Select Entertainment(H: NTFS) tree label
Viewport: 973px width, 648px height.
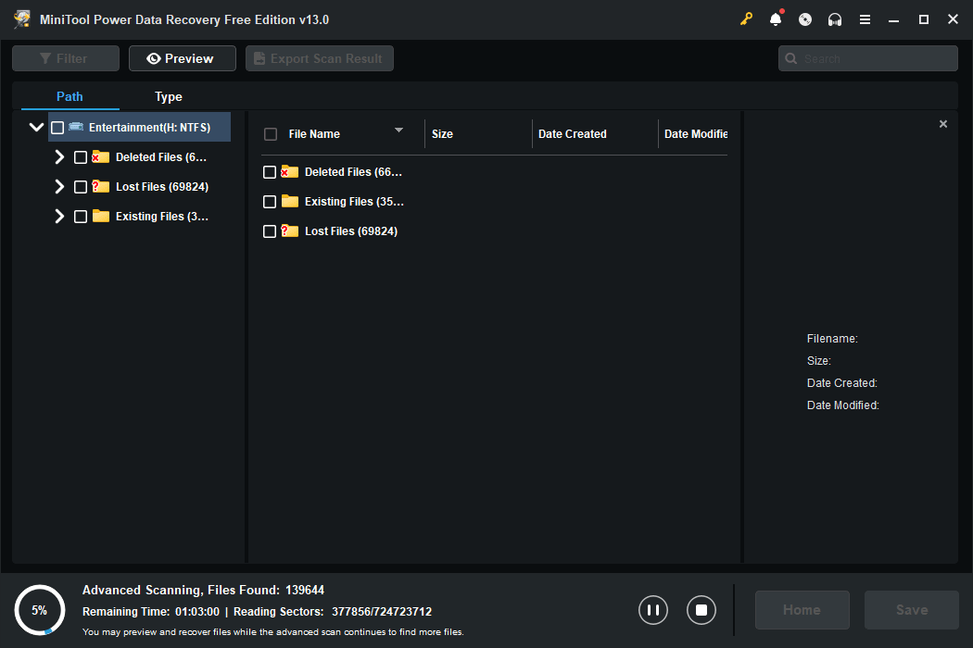pyautogui.click(x=149, y=128)
